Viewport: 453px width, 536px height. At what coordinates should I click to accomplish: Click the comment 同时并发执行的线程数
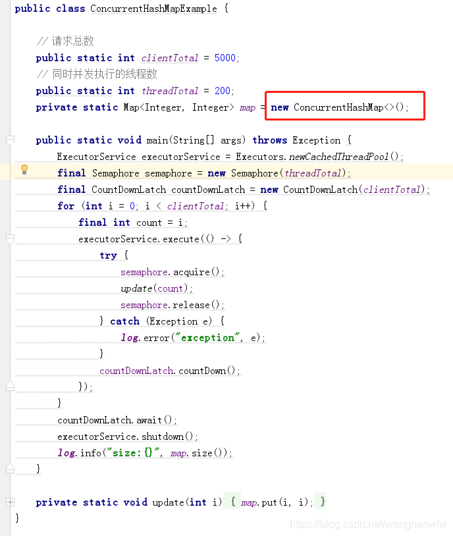(97, 74)
